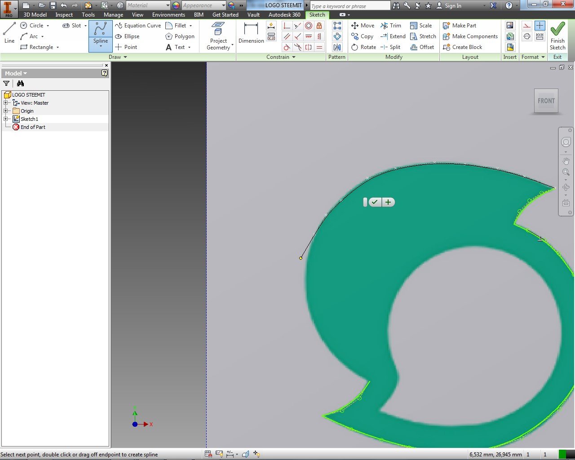Click Make Part button
Screen dimensions: 575x460
click(460, 26)
